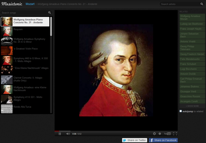Open related artist Johann Sebastian Bach
The image size is (206, 143).
coord(192,35)
